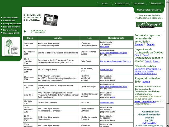Select the '2-3 octobre 2014' date cell

coord(30,44)
